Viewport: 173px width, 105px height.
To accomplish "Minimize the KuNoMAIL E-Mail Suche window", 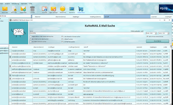I will coord(160,20).
